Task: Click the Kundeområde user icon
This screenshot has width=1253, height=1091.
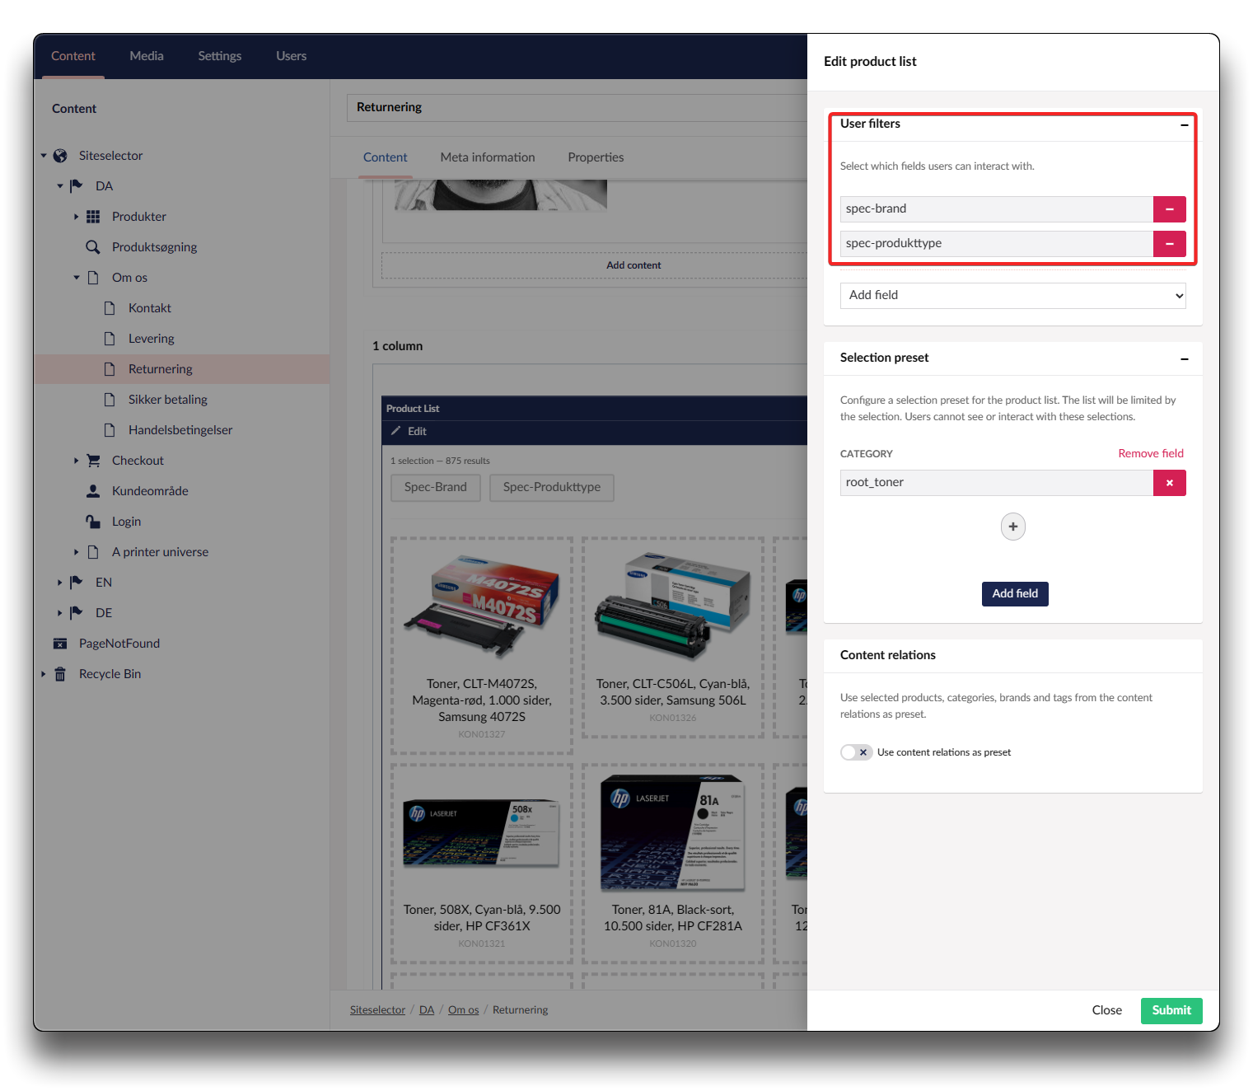Action: [x=93, y=491]
